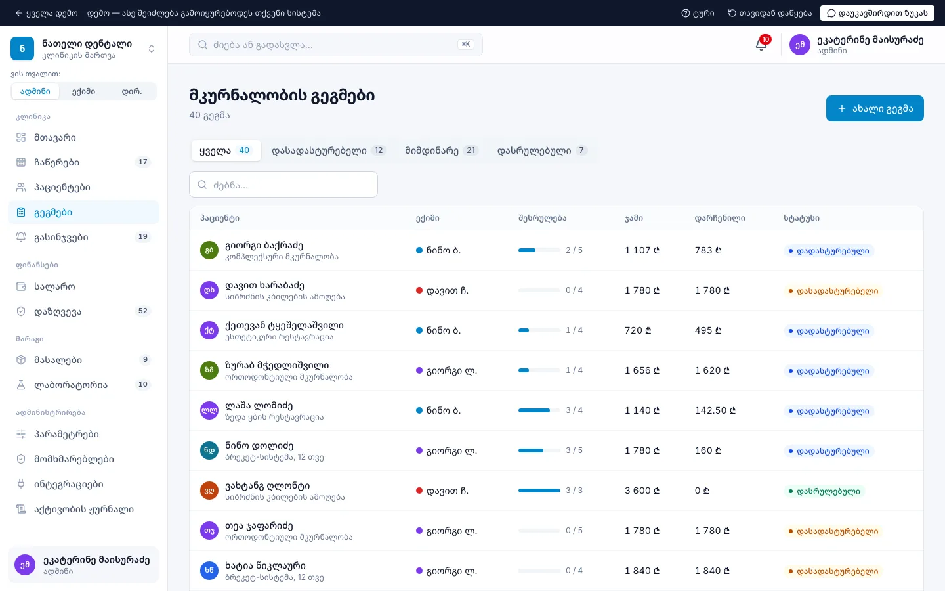Click the დაზღვევა shield icon in sidebar
This screenshot has width=945, height=591.
(21, 311)
